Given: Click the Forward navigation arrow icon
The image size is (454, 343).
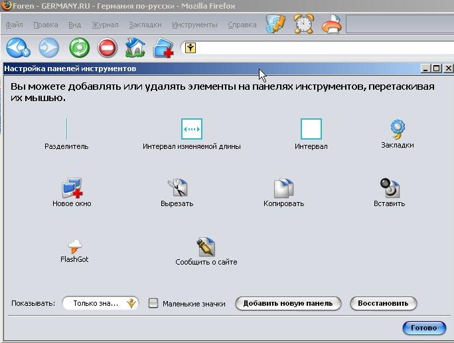Looking at the screenshot, I should (x=48, y=48).
